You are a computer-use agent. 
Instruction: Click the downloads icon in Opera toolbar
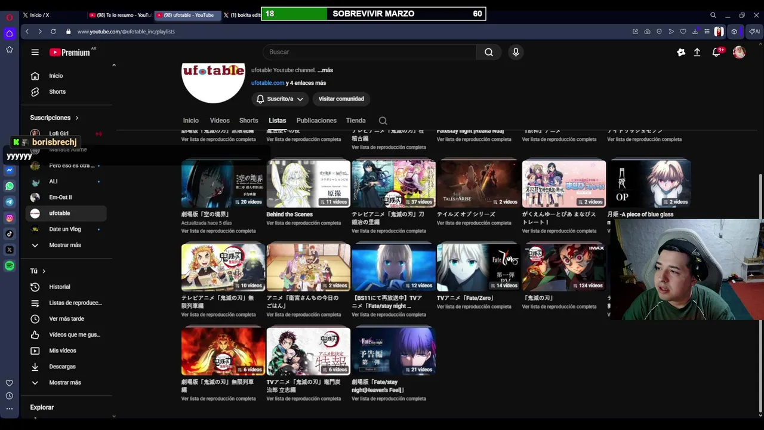click(x=695, y=31)
